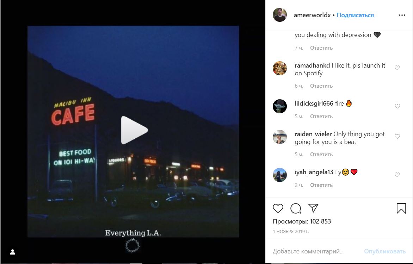Open the post date 1 ноября 2019 link
The image size is (413, 264).
pyautogui.click(x=291, y=232)
